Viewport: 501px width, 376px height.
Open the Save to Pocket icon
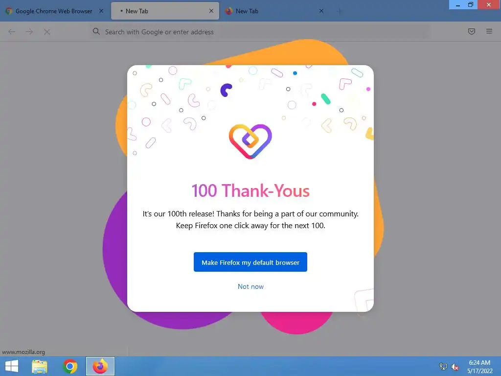472,31
